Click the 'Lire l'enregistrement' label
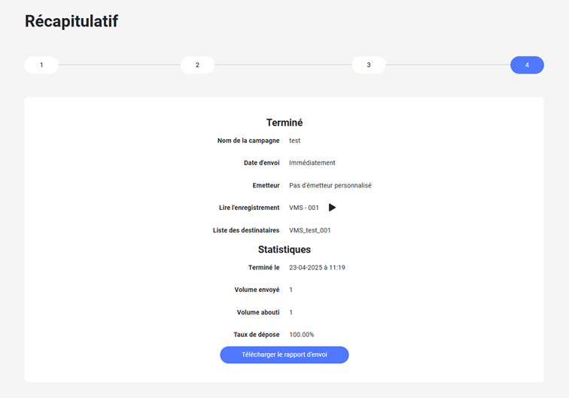Viewport: 569px width, 398px height. pos(249,208)
